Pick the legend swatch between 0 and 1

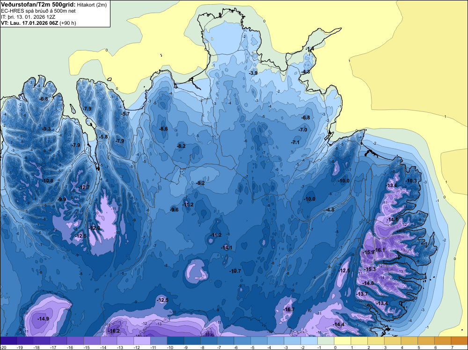[x=343, y=341]
